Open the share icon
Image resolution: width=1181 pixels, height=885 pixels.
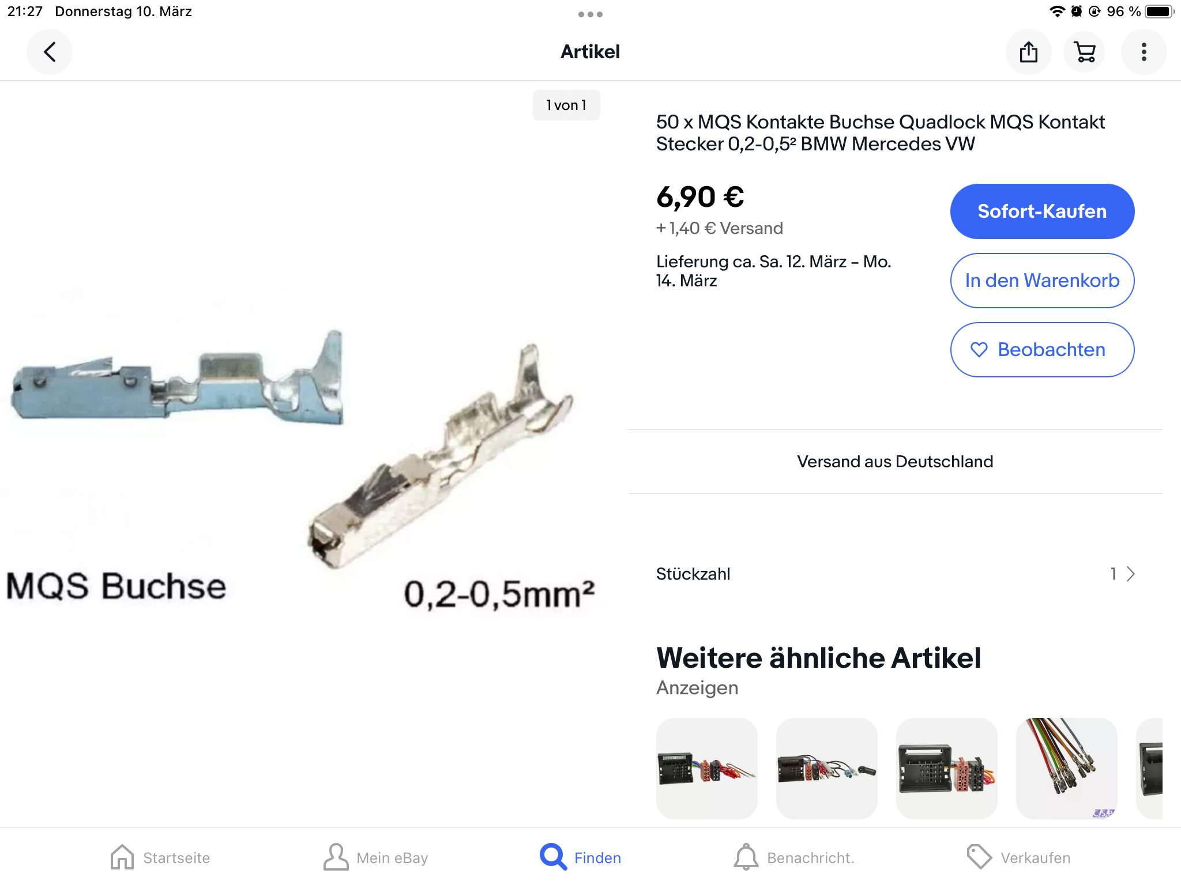click(x=1028, y=52)
